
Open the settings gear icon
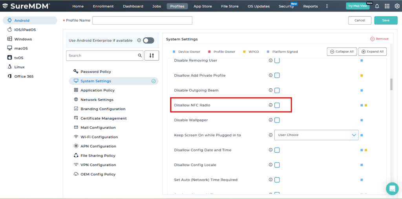(397, 6)
